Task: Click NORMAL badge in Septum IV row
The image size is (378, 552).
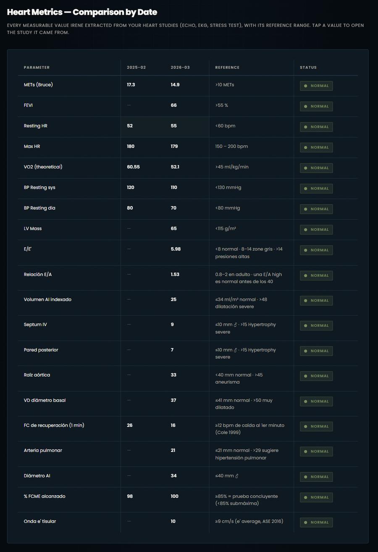Action: (x=316, y=326)
